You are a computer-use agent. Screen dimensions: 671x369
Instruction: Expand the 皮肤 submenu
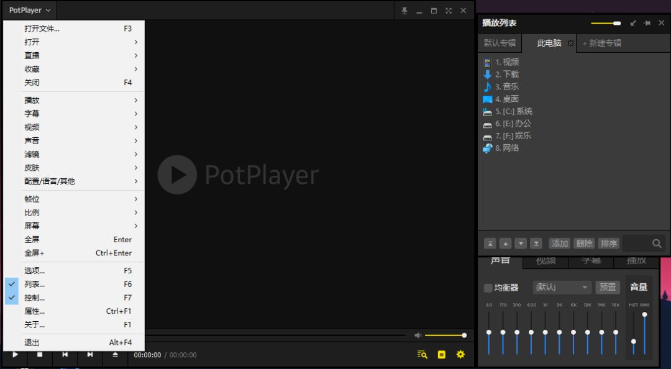tap(74, 168)
